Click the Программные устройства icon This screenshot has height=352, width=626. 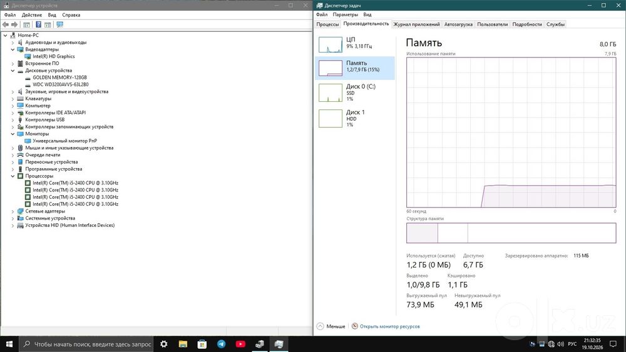click(x=21, y=169)
